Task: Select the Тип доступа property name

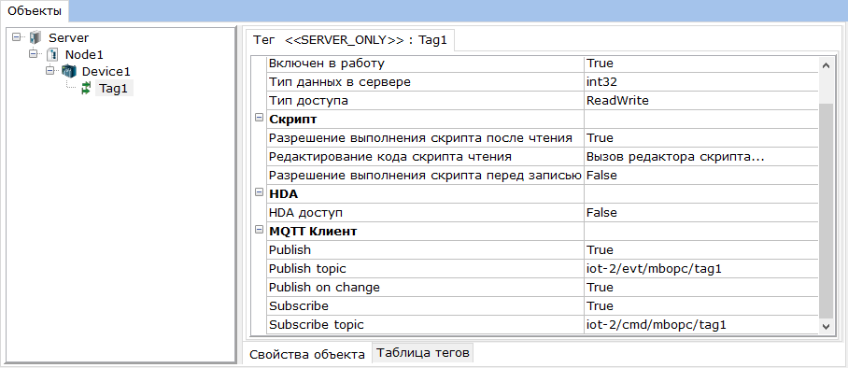Action: click(x=308, y=101)
